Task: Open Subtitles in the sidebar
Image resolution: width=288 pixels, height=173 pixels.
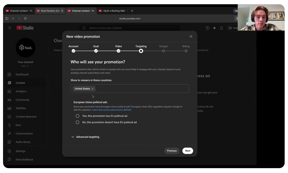Action: point(21,108)
